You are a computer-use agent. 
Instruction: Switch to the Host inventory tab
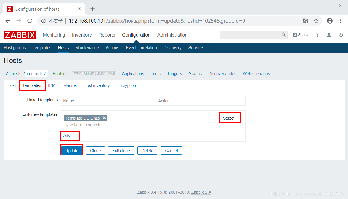(97, 85)
